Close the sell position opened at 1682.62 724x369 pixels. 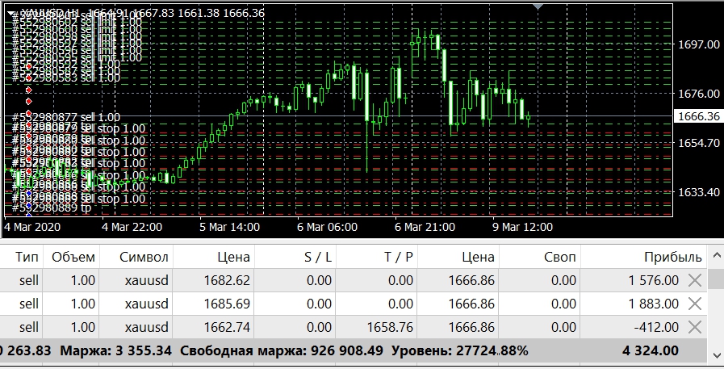click(x=695, y=280)
